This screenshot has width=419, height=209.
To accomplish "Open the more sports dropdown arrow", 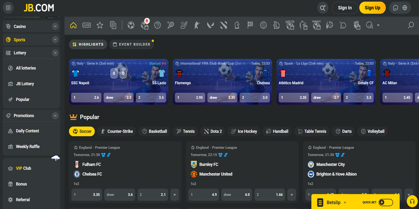I will [378, 25].
